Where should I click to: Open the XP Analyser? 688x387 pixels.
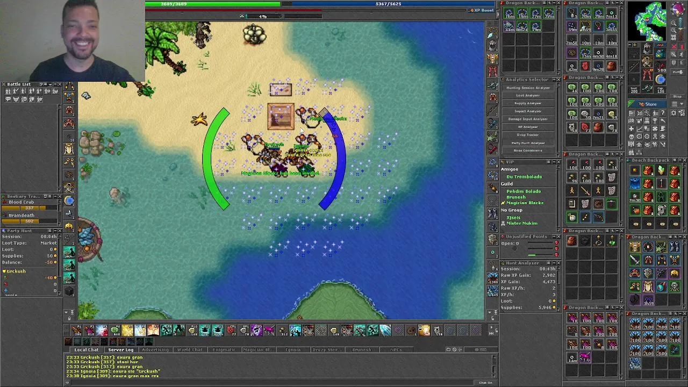528,127
